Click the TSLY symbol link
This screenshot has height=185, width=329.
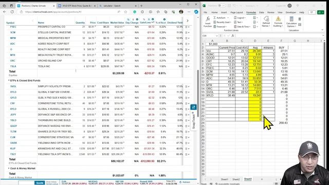pyautogui.click(x=13, y=154)
